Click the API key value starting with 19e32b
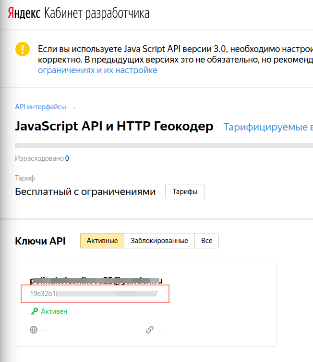The image size is (313, 362). click(94, 293)
